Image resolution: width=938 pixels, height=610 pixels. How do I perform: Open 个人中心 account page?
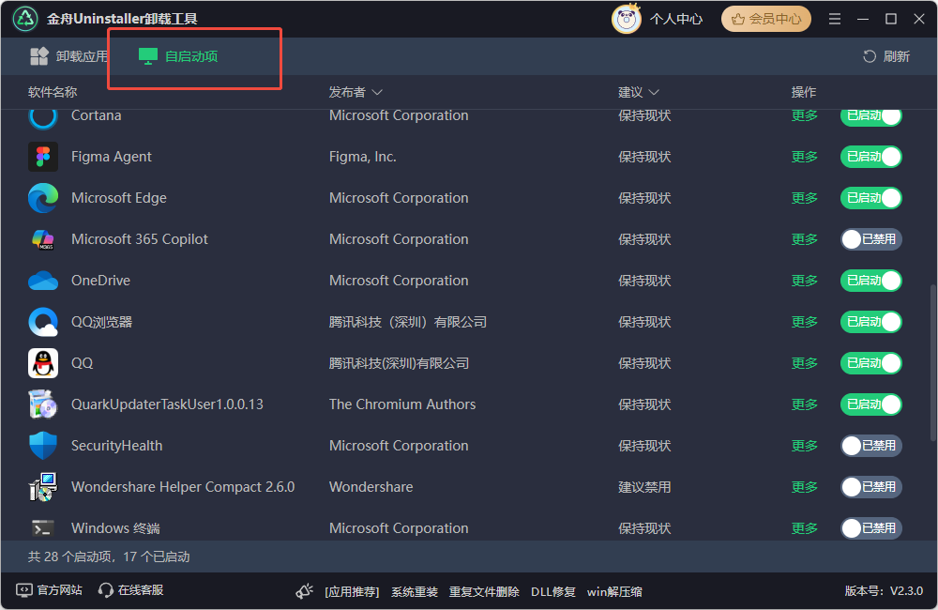click(x=676, y=19)
